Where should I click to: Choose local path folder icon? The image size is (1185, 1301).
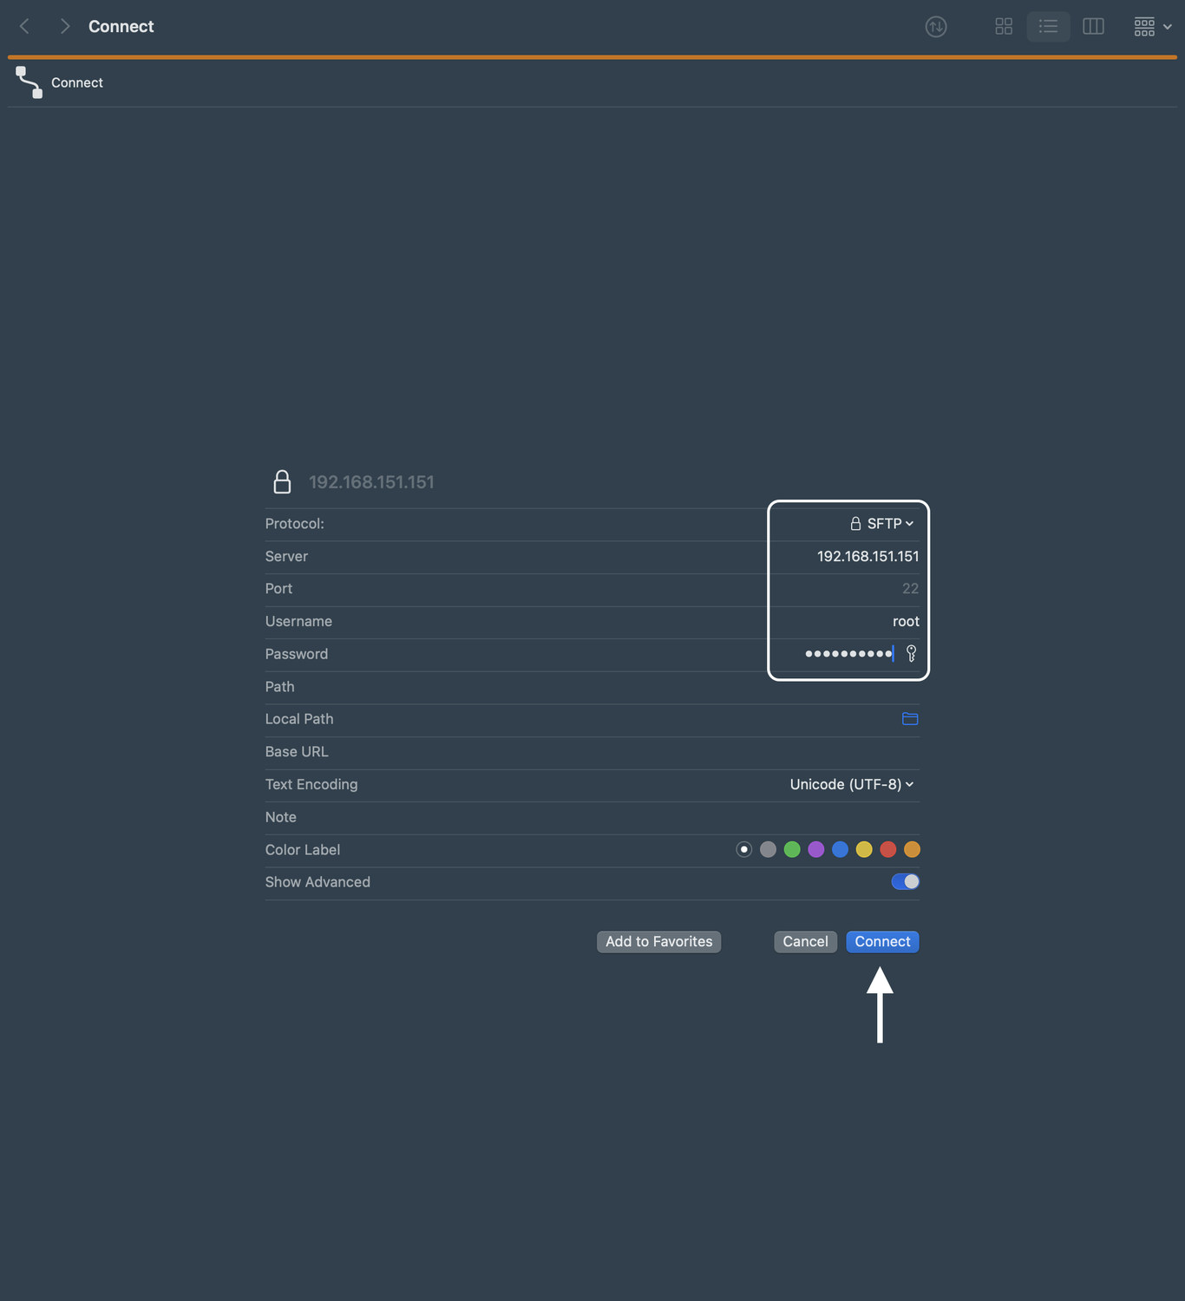click(x=909, y=719)
